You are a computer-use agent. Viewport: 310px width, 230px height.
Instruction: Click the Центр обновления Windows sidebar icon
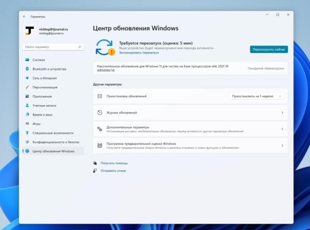[27, 151]
